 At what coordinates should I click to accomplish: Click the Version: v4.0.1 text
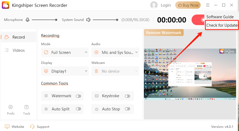tap(222, 127)
